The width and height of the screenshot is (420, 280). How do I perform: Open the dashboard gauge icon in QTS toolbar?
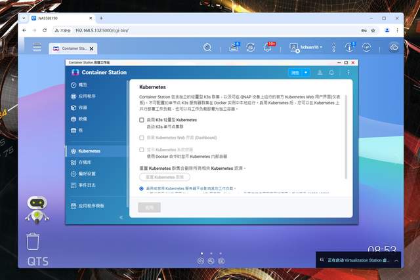pyautogui.click(x=366, y=47)
